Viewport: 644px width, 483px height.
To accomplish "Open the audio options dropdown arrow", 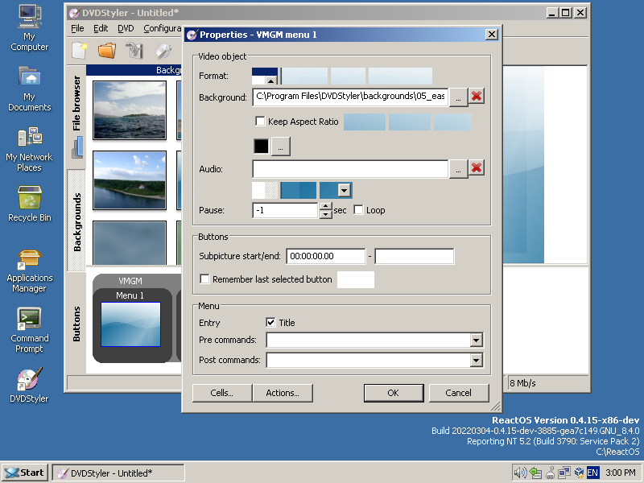I will [345, 190].
